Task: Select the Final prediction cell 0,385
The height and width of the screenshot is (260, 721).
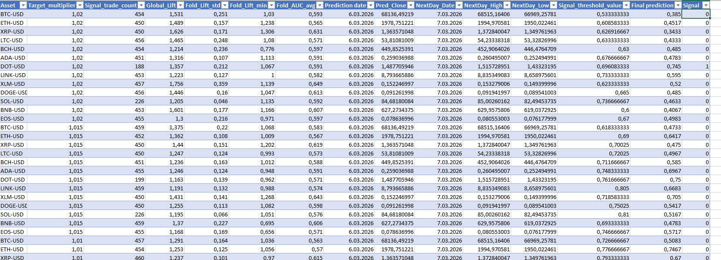Action: (657, 14)
